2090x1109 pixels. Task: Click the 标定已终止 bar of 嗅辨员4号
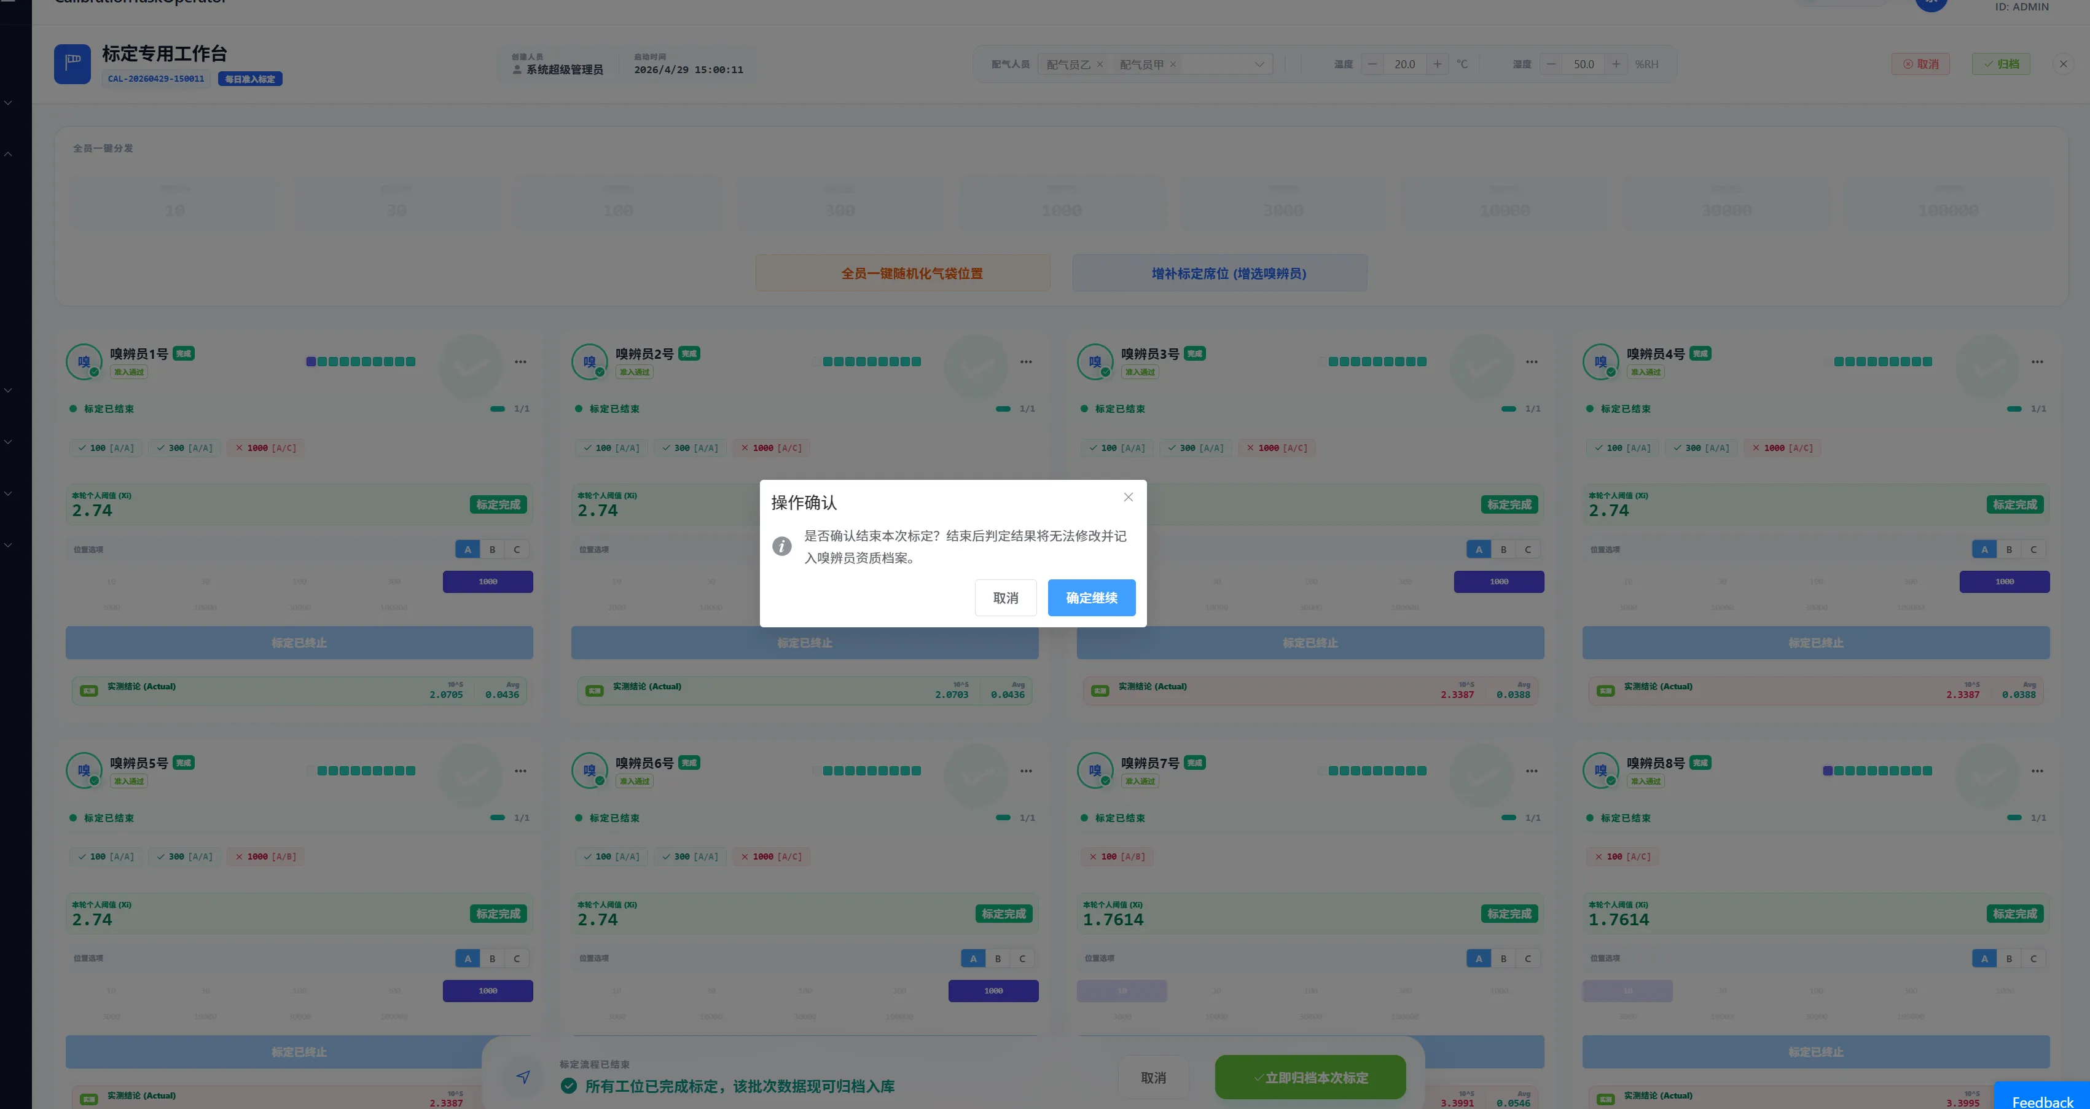(1816, 643)
